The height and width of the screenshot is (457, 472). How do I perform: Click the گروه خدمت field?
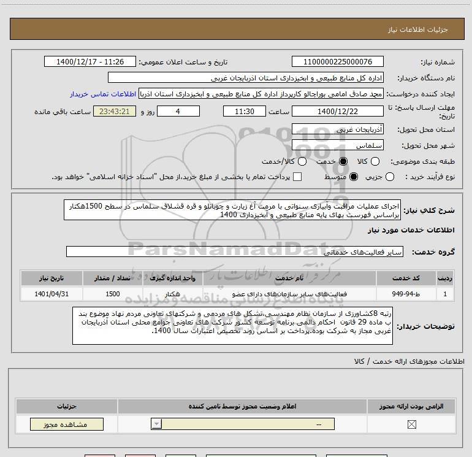[235, 252]
